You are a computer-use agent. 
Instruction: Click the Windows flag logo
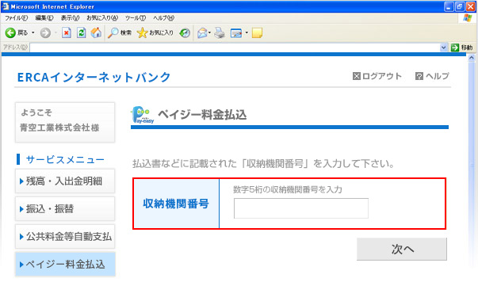pyautogui.click(x=467, y=18)
